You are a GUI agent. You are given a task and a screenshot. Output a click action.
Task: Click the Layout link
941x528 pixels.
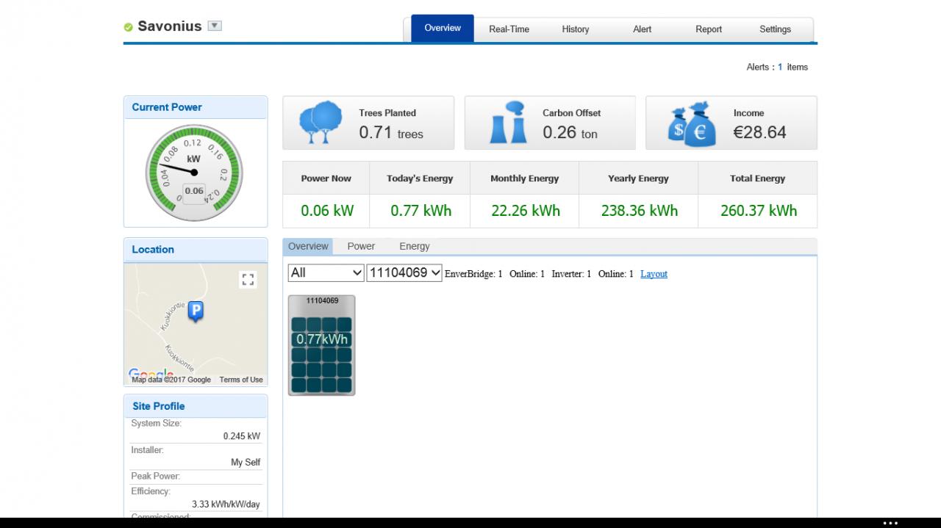pyautogui.click(x=654, y=274)
